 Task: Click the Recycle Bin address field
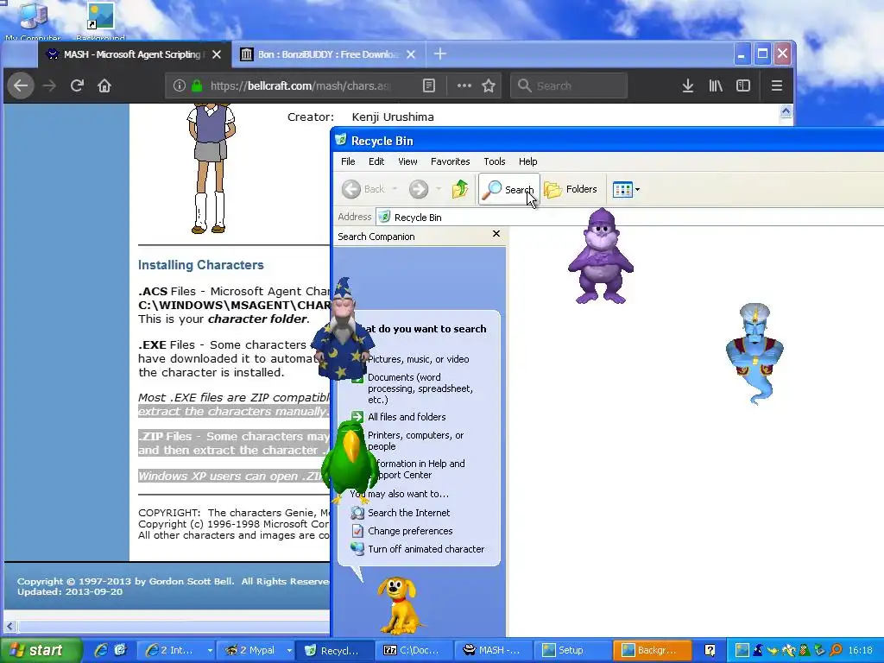pyautogui.click(x=630, y=217)
